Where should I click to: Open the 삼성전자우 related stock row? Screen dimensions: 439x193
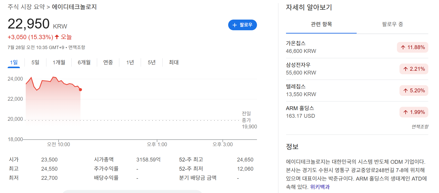click(x=357, y=69)
